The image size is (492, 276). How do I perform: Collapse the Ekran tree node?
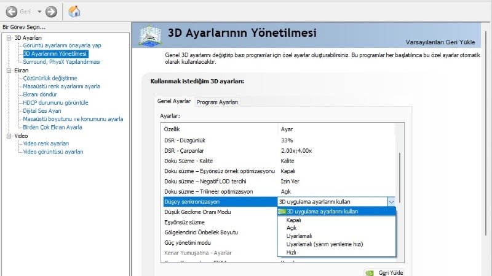(9, 71)
